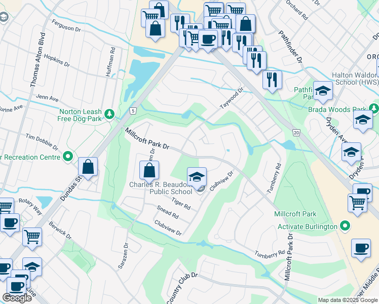Click the shopping bag marker nearest Orchard Rd

pyautogui.click(x=246, y=24)
